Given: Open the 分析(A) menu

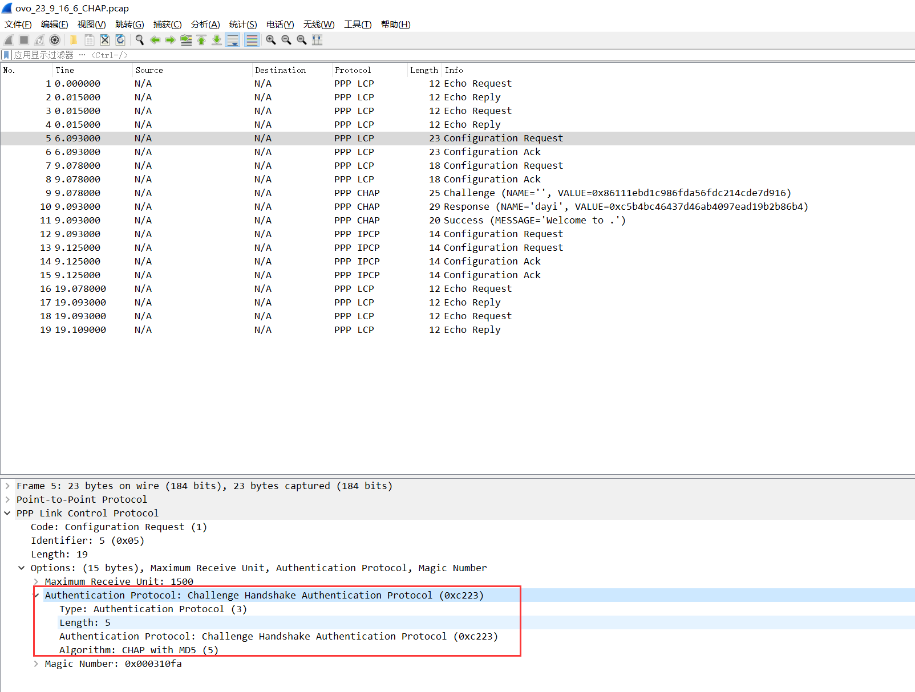Looking at the screenshot, I should pyautogui.click(x=205, y=25).
